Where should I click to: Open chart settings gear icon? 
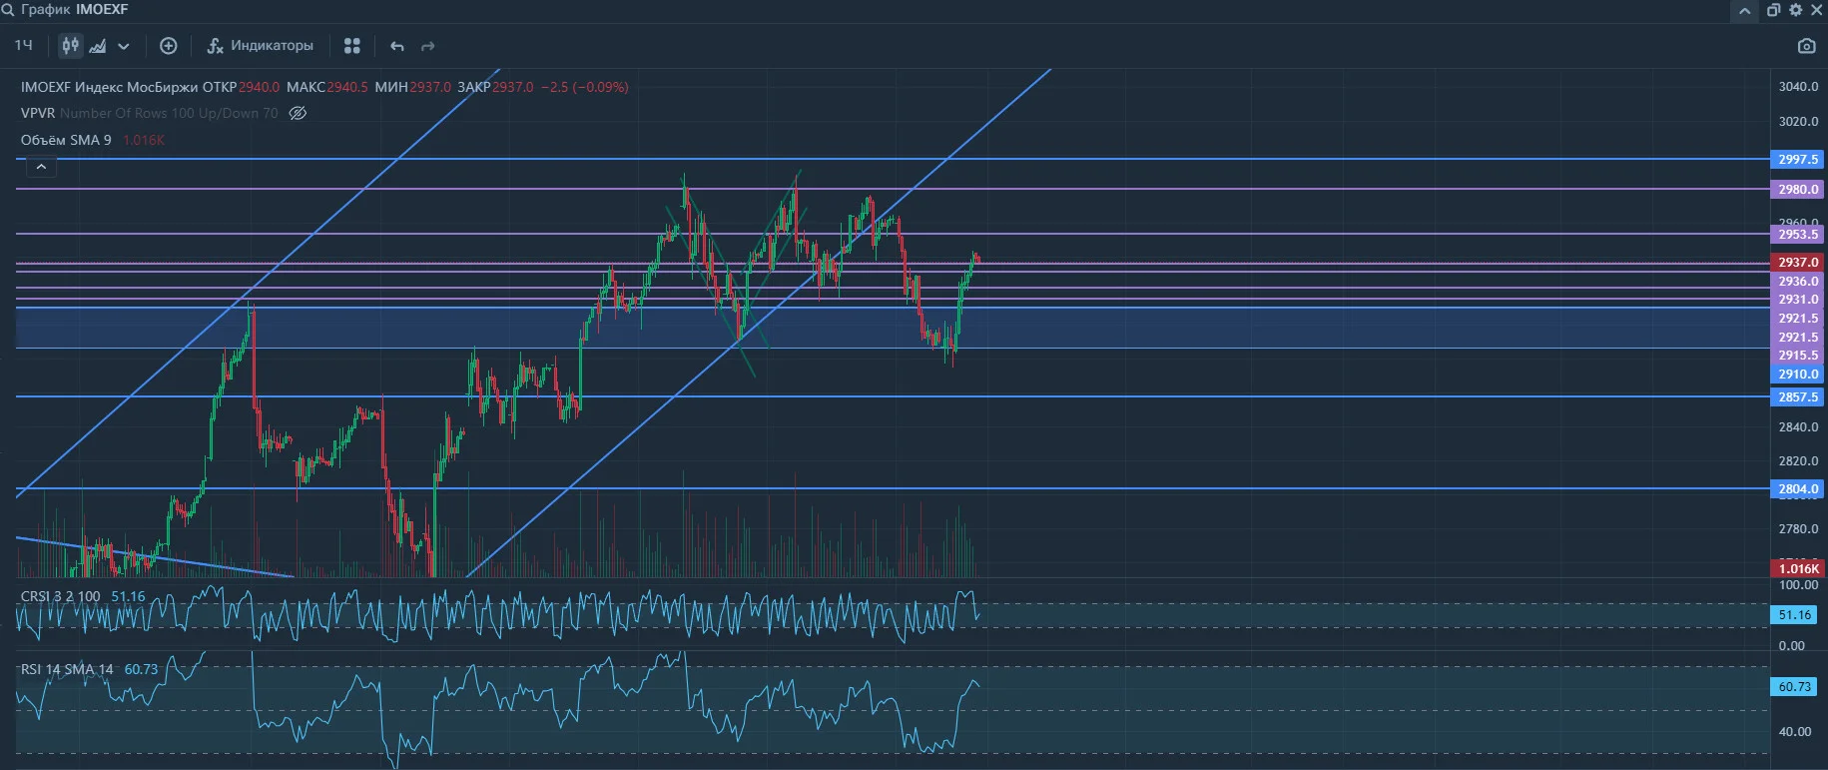(1795, 10)
